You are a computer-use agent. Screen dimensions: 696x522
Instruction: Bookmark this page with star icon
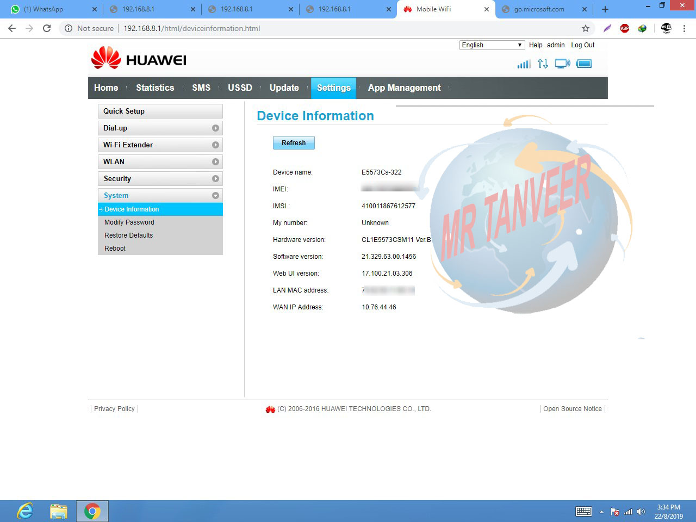pos(586,28)
